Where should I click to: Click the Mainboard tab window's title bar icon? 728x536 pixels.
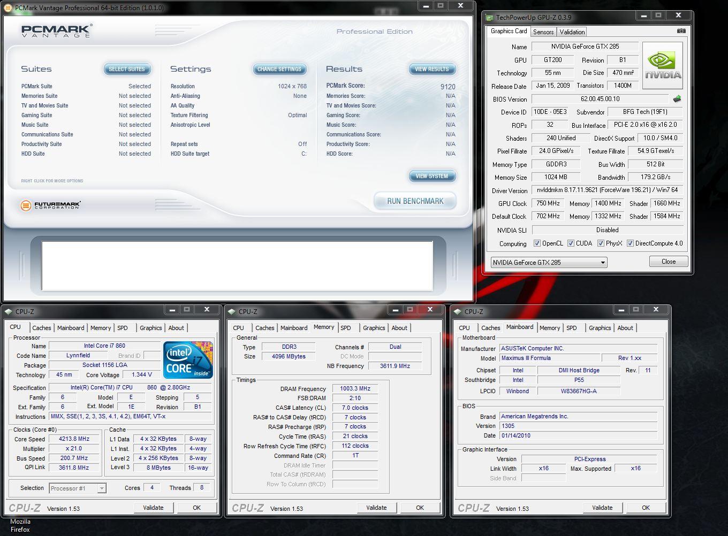[458, 311]
